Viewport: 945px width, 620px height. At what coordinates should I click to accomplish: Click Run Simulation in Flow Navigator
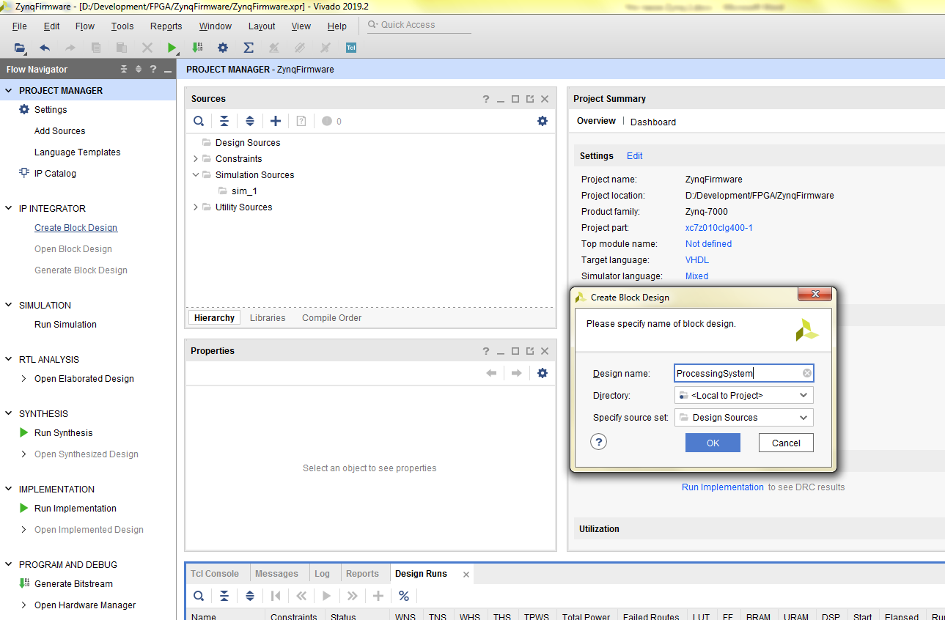tap(66, 325)
